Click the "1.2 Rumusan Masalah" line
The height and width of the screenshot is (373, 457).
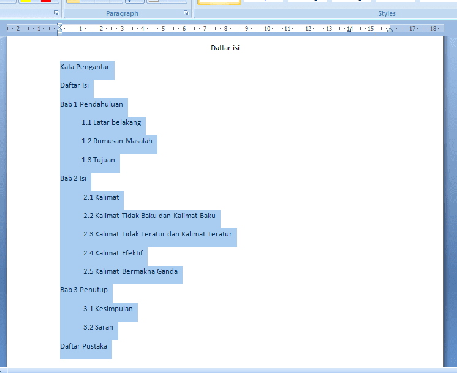tap(117, 141)
